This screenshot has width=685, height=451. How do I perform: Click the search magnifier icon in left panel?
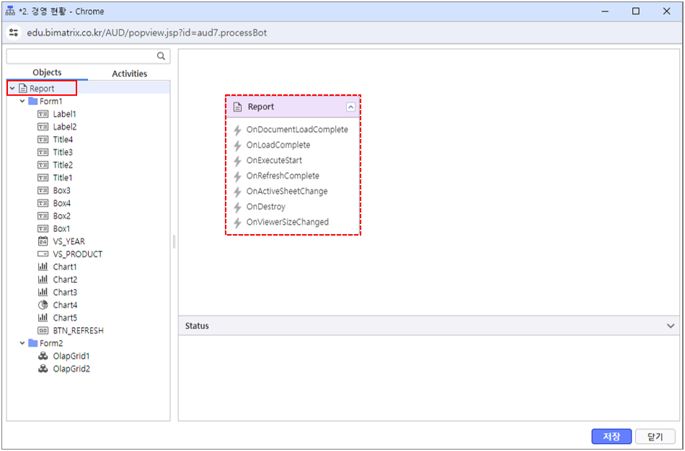click(x=161, y=56)
